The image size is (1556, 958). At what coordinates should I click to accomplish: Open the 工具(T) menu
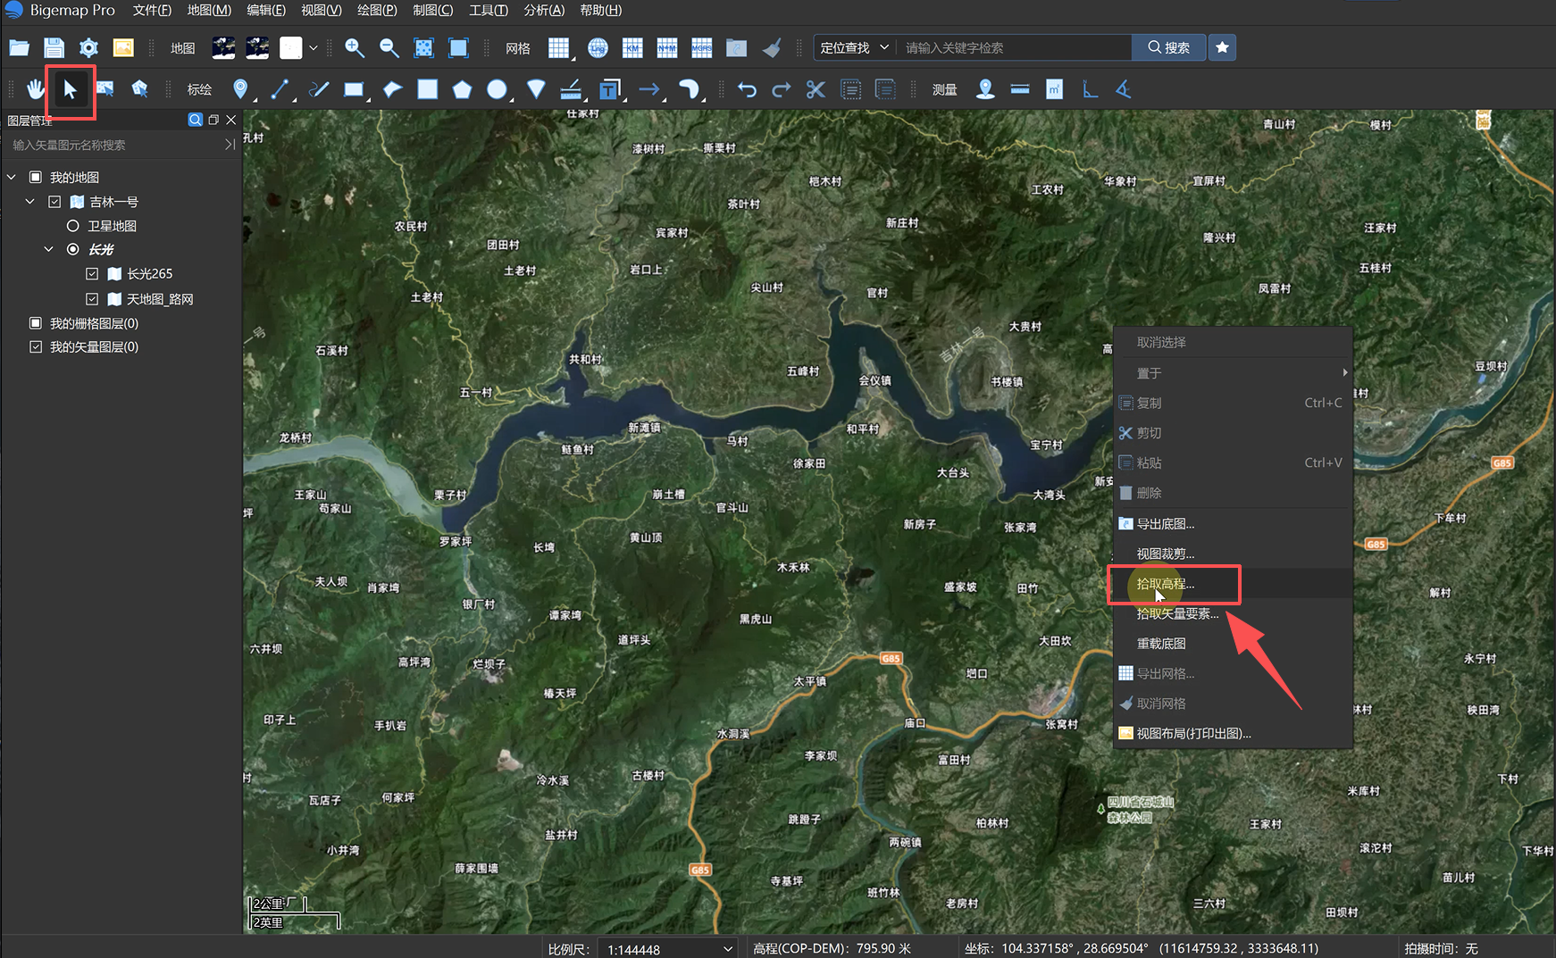[x=489, y=10]
